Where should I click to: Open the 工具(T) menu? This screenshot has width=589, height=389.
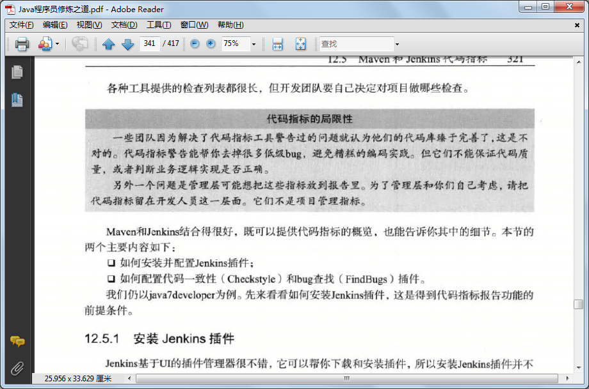[159, 25]
